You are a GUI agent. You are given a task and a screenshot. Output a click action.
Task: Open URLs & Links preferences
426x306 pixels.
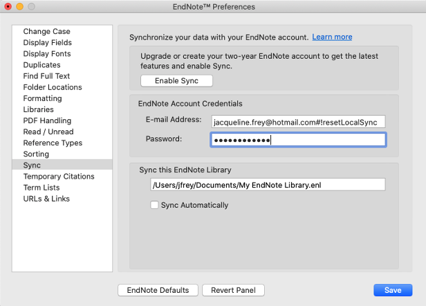[46, 199]
